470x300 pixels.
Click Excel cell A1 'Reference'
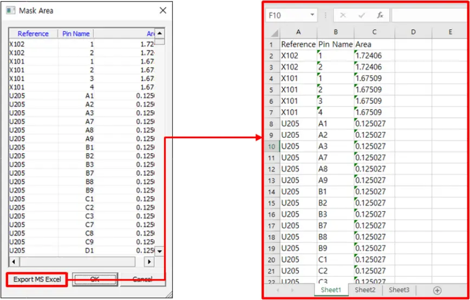[x=298, y=44]
